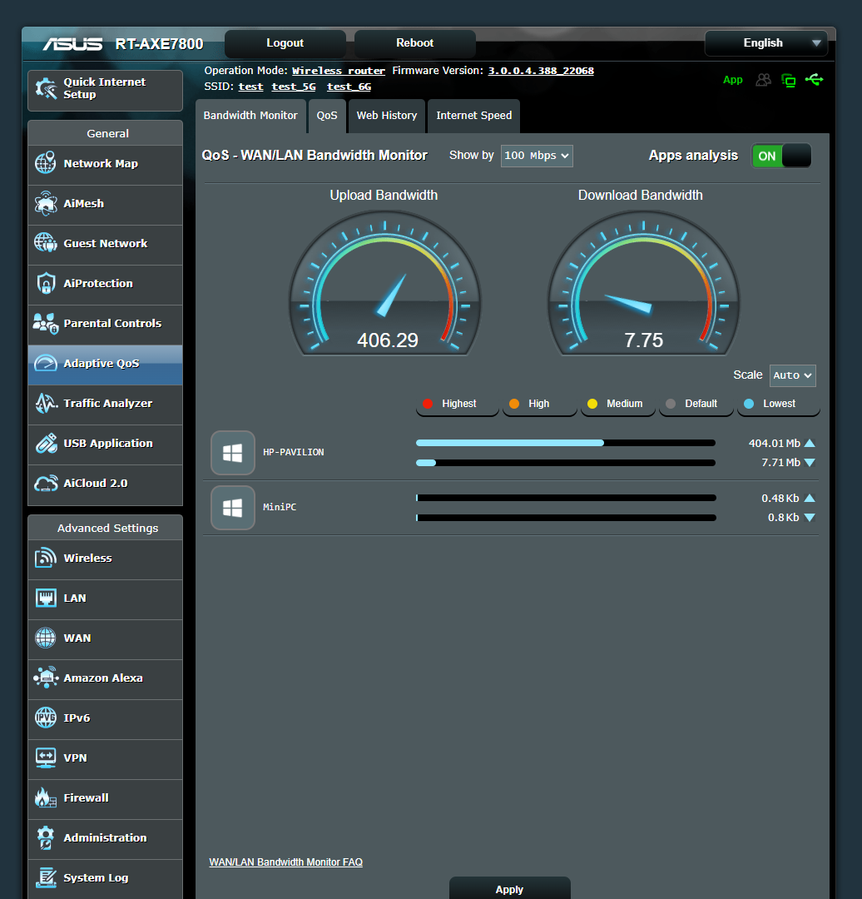The height and width of the screenshot is (899, 862).
Task: Click the AiCloud 2.0 cloud icon
Action: point(45,484)
